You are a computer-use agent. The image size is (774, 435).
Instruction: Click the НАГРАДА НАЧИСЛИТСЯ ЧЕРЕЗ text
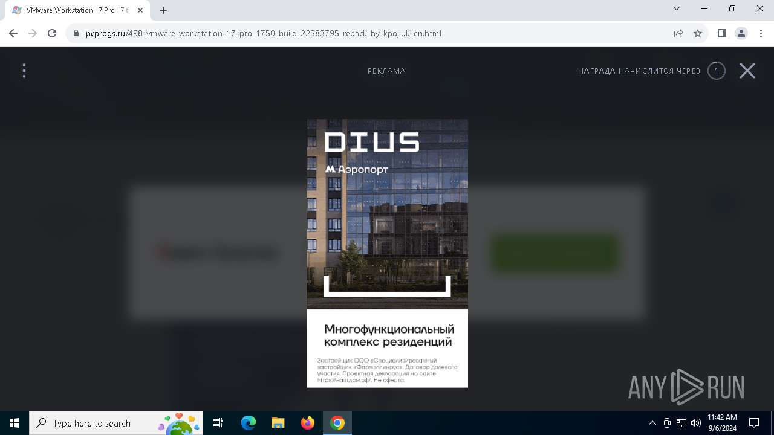(639, 71)
